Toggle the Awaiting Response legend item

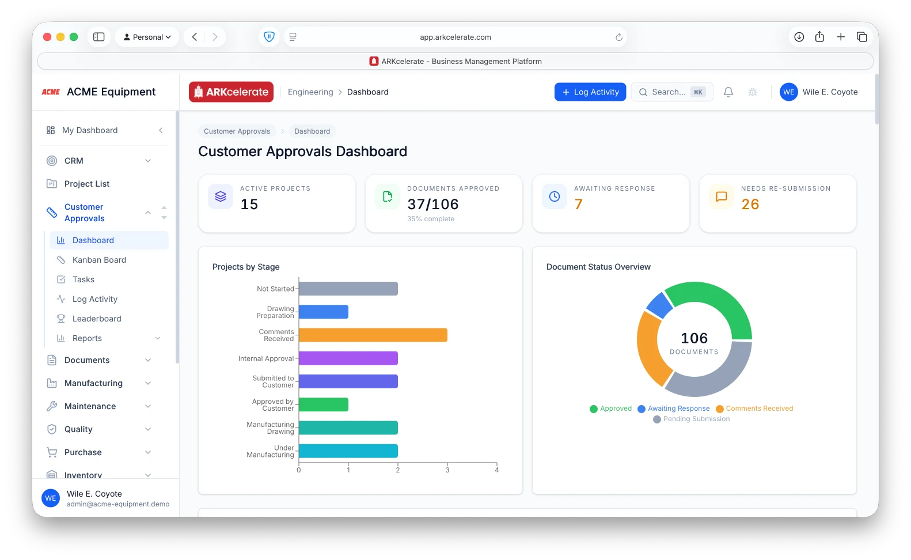point(674,408)
